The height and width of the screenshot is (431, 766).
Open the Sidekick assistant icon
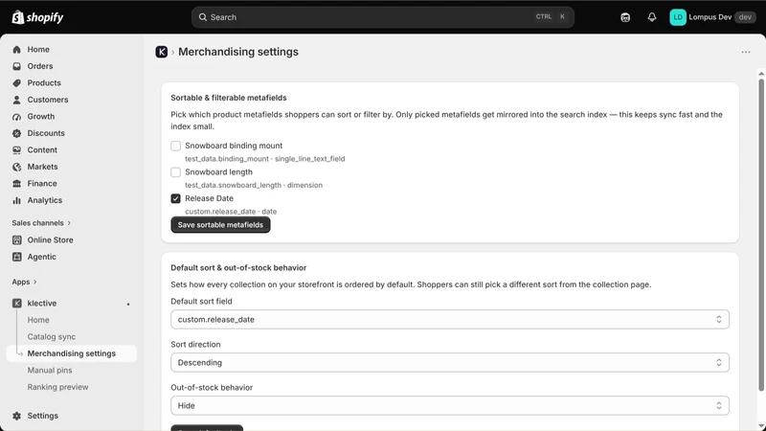pos(625,17)
